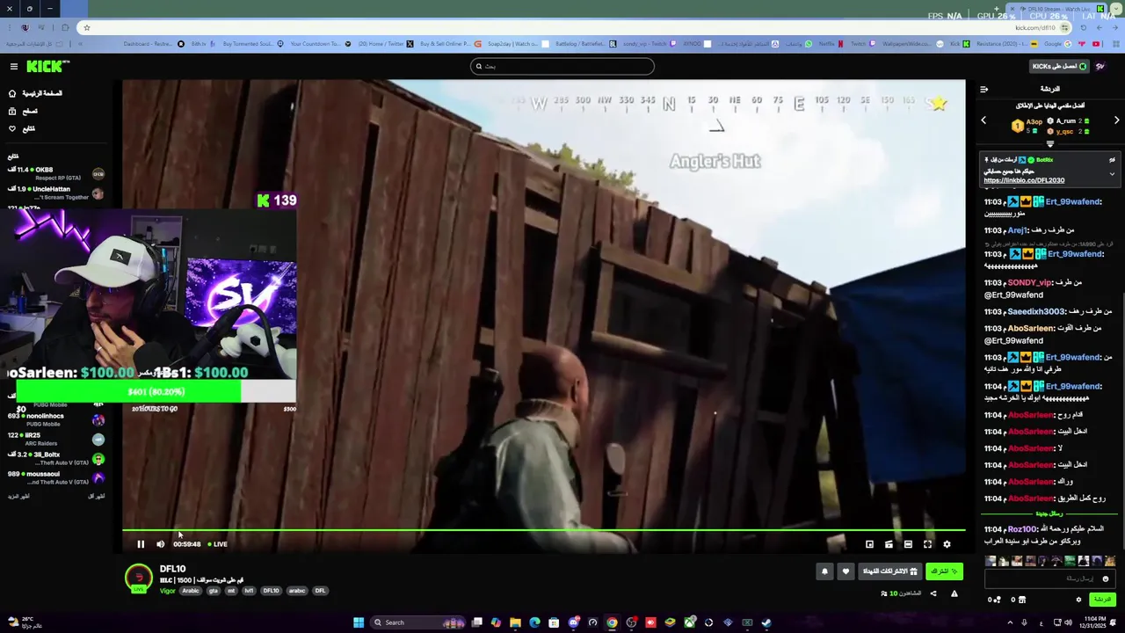Collapse the gifters leaderboard handle
1125x633 pixels.
(1049, 144)
